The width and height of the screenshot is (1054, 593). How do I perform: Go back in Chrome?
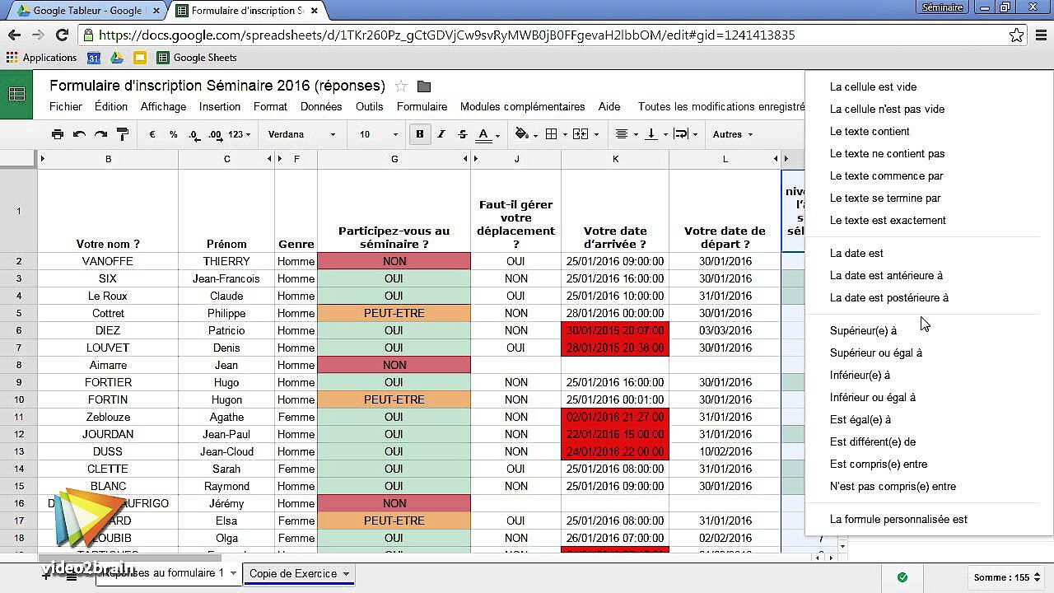(x=14, y=35)
